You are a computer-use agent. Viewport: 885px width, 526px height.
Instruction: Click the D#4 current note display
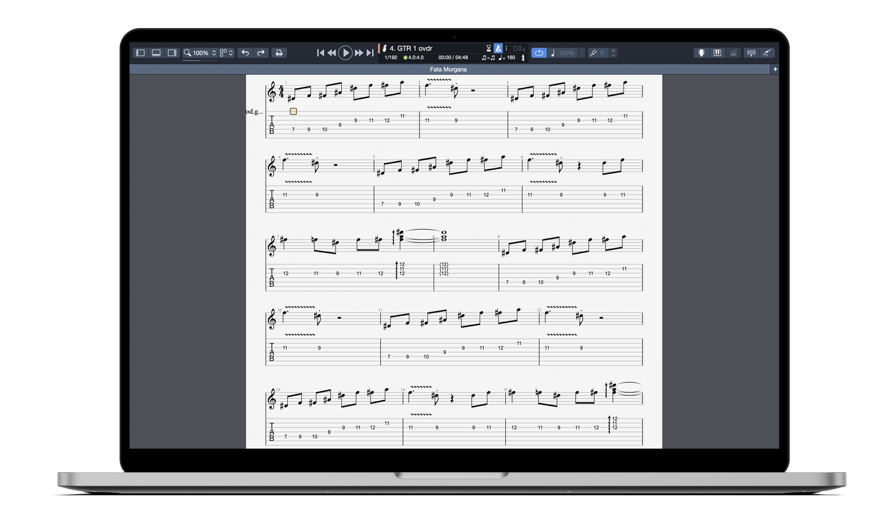coord(519,48)
